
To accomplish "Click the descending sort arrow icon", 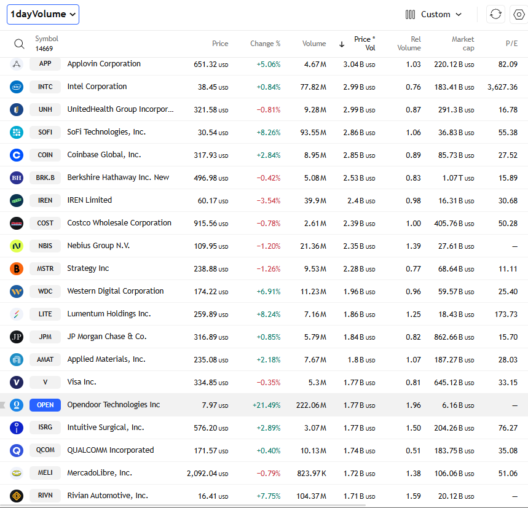I will [x=342, y=44].
